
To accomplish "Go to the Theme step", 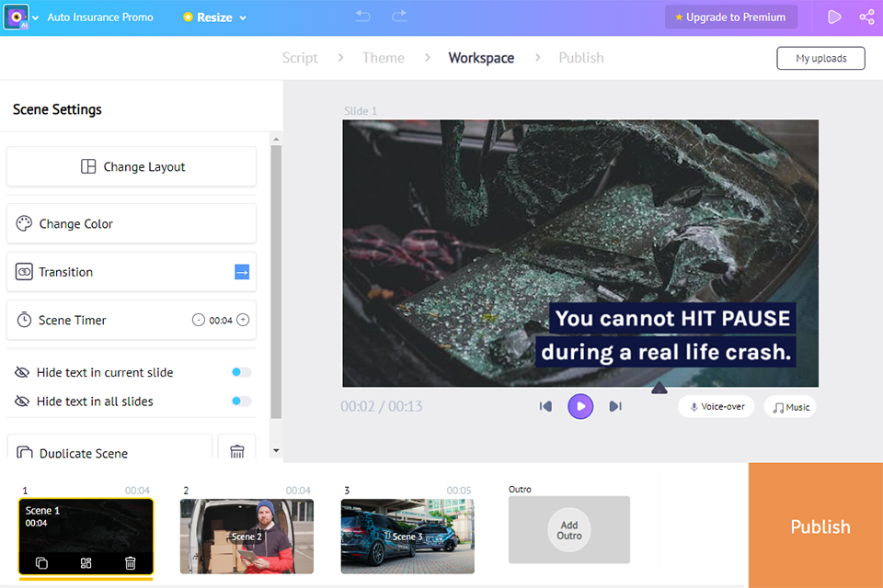I will 383,57.
